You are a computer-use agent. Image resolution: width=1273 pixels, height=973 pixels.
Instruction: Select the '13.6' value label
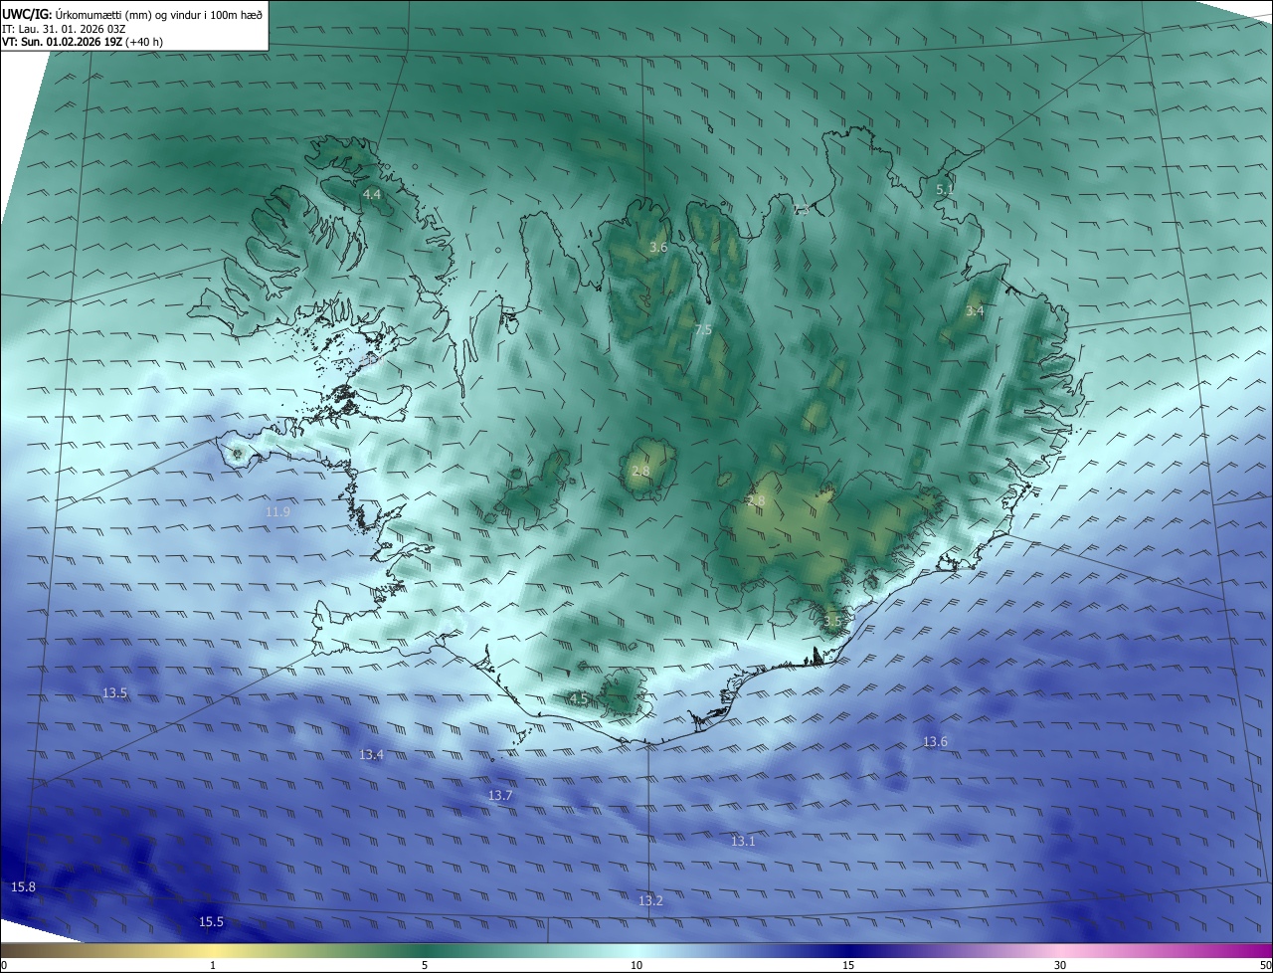[935, 741]
